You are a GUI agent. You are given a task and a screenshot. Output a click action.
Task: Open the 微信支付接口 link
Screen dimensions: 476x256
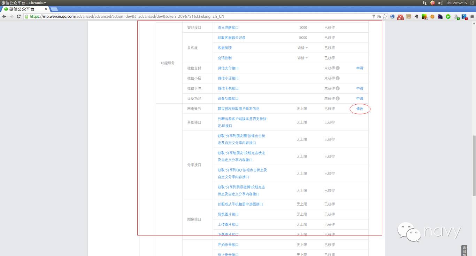228,68
